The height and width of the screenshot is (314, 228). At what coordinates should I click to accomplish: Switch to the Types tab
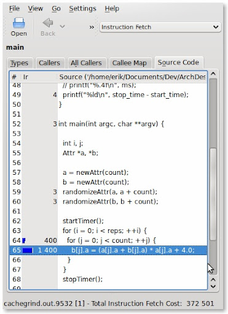(x=20, y=63)
